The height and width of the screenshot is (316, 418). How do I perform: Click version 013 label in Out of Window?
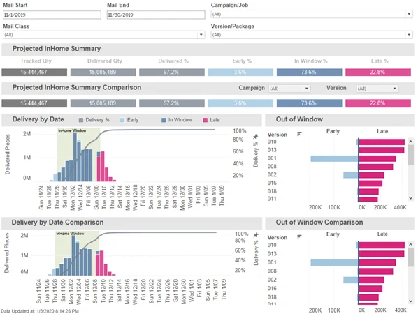[x=272, y=150]
